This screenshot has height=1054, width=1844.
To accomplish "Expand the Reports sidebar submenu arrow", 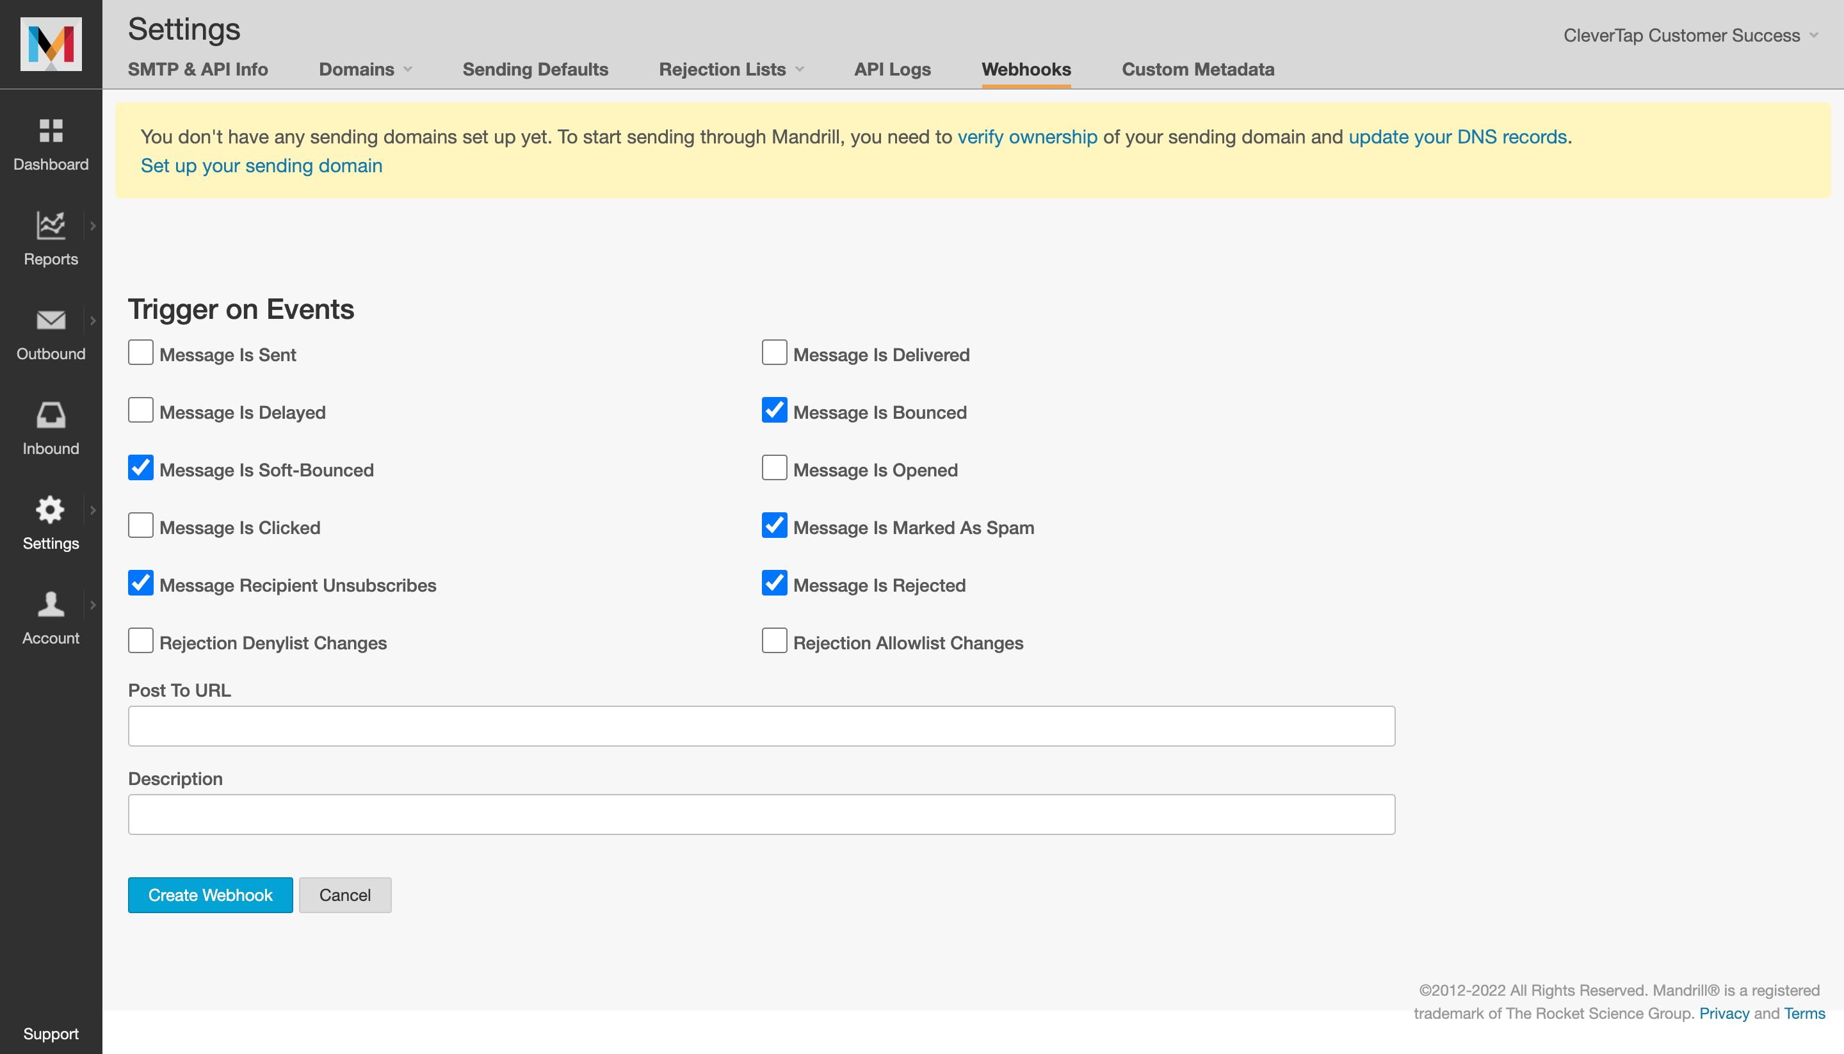I will pos(93,226).
